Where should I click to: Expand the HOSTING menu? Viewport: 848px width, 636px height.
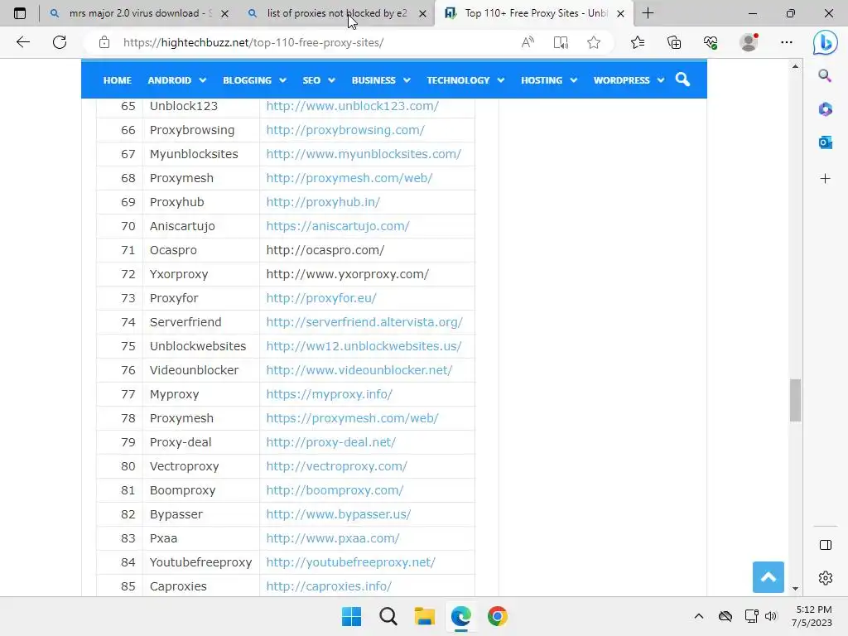tap(549, 80)
